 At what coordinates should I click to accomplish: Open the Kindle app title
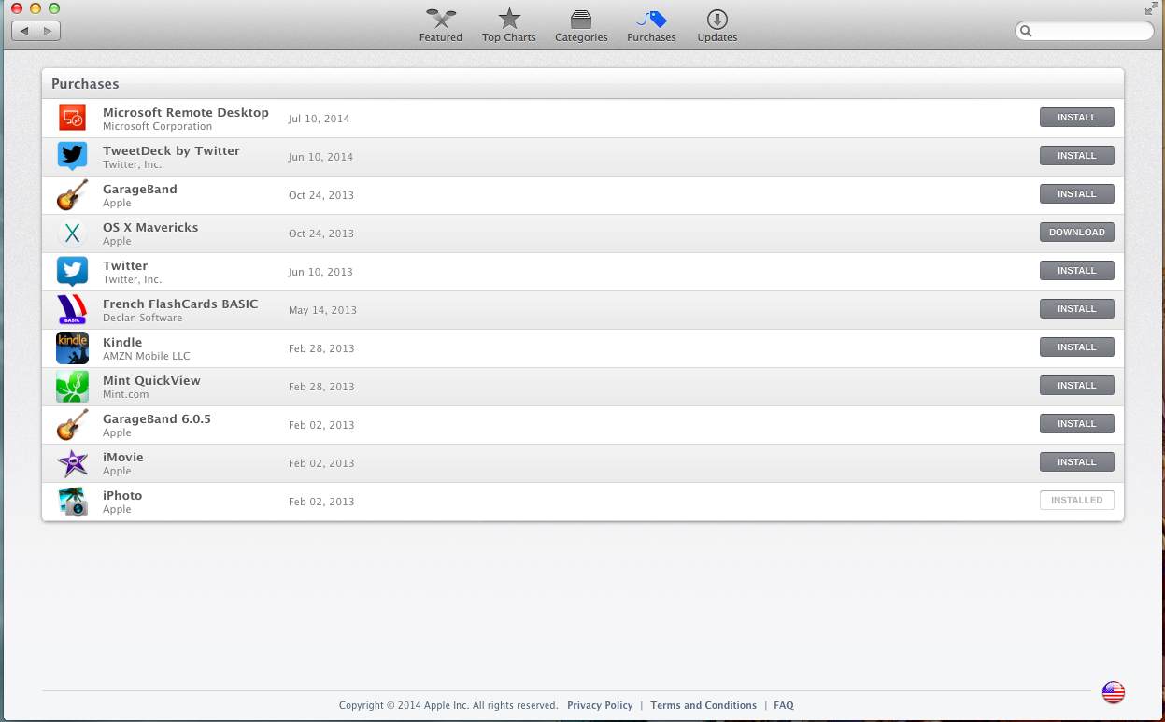(x=122, y=342)
